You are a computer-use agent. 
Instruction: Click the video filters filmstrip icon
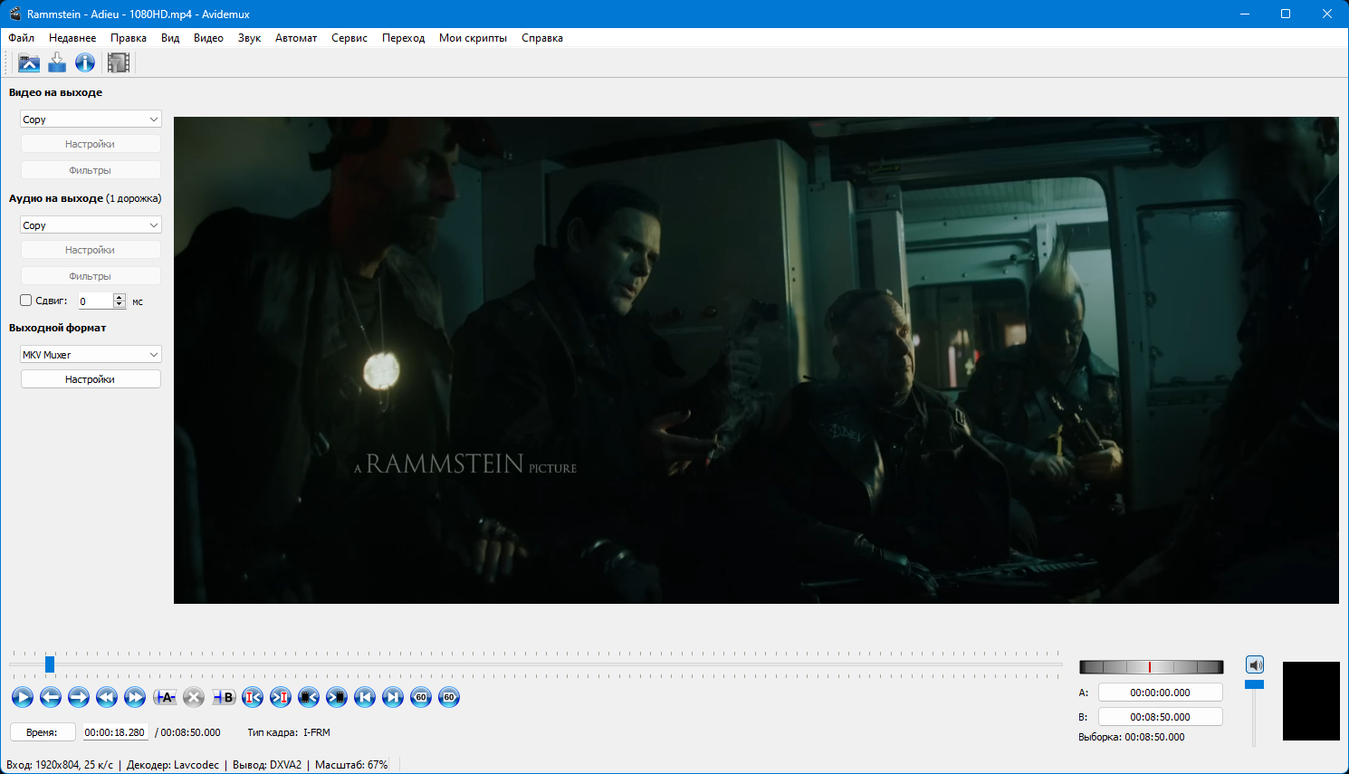(119, 62)
